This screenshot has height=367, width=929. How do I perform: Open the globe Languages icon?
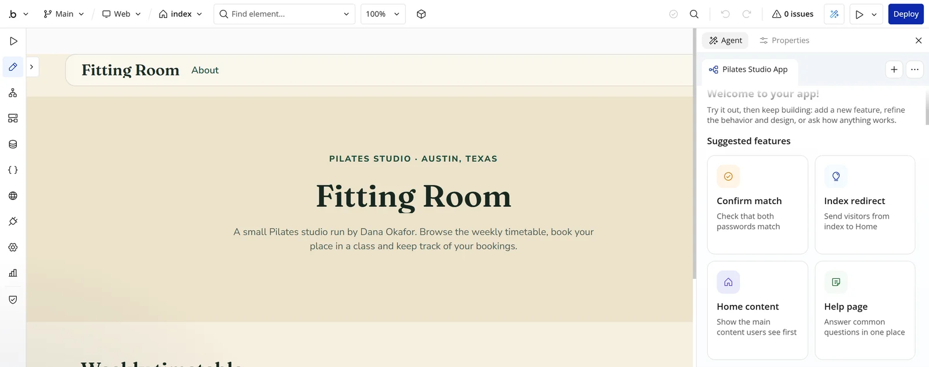coord(13,196)
